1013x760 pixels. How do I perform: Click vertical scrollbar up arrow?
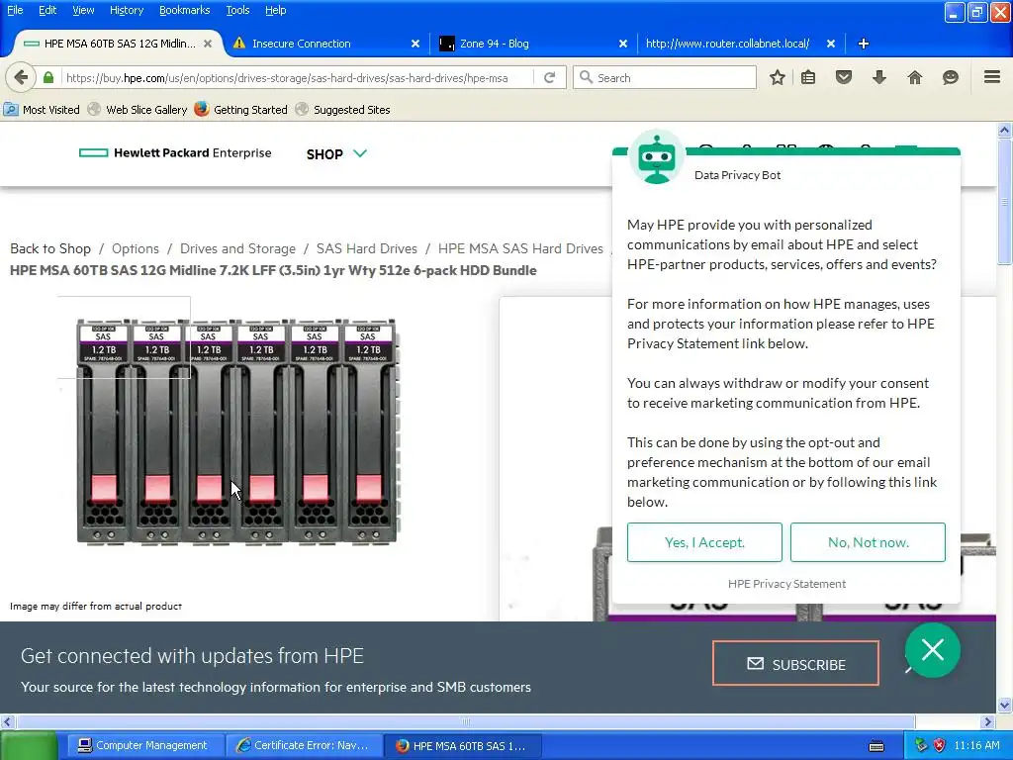pos(1004,130)
